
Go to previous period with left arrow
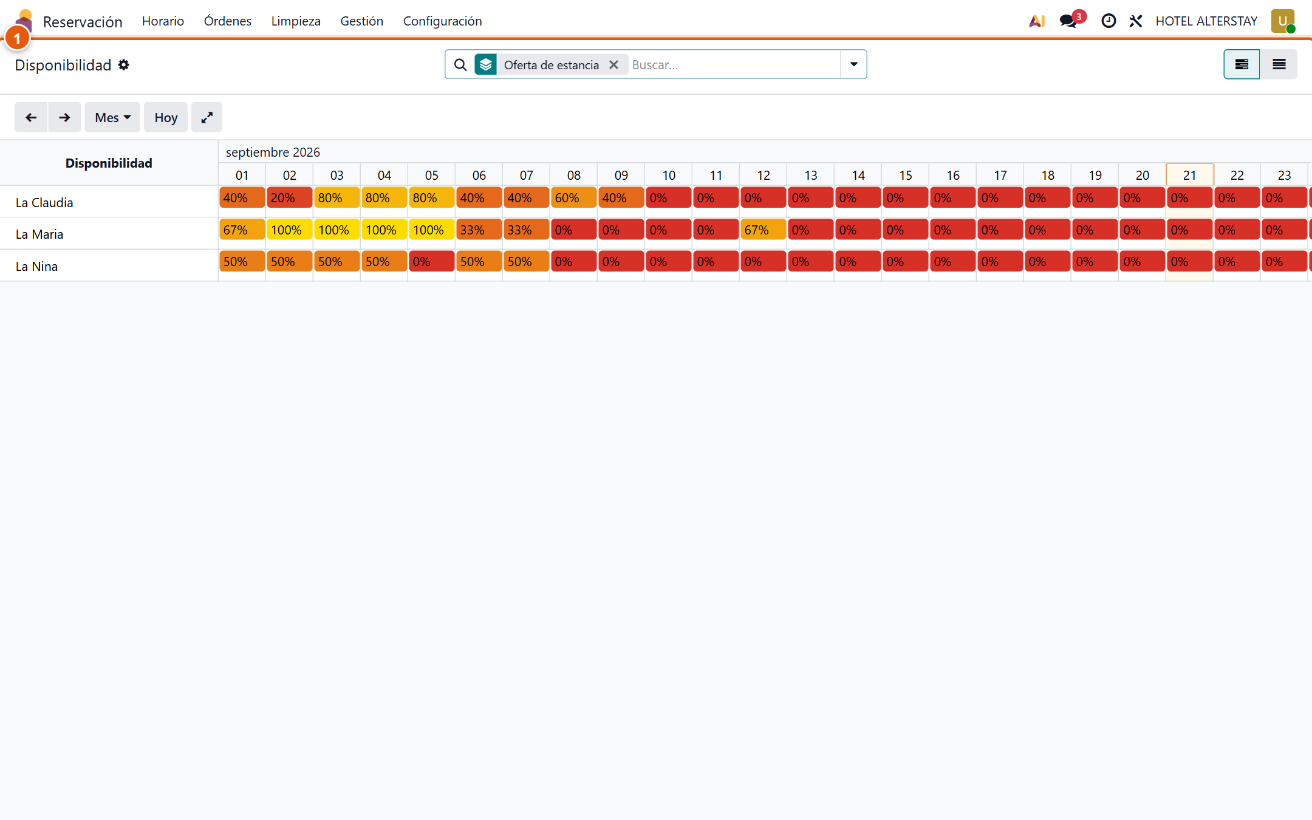31,117
